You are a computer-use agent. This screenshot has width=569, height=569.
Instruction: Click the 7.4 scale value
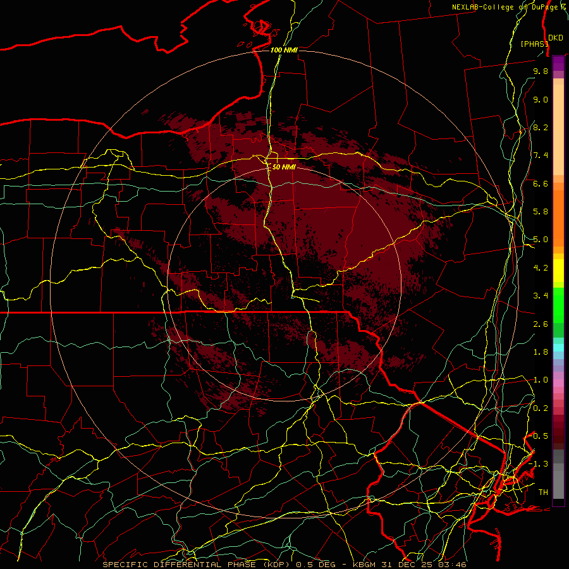pos(541,156)
